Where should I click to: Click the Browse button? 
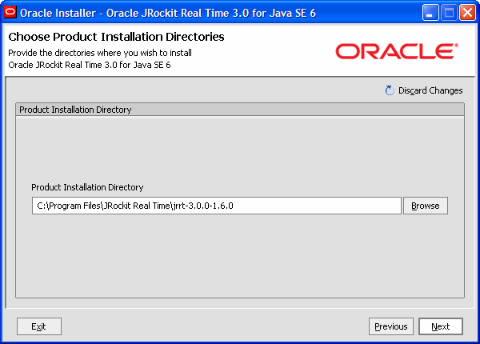point(426,206)
